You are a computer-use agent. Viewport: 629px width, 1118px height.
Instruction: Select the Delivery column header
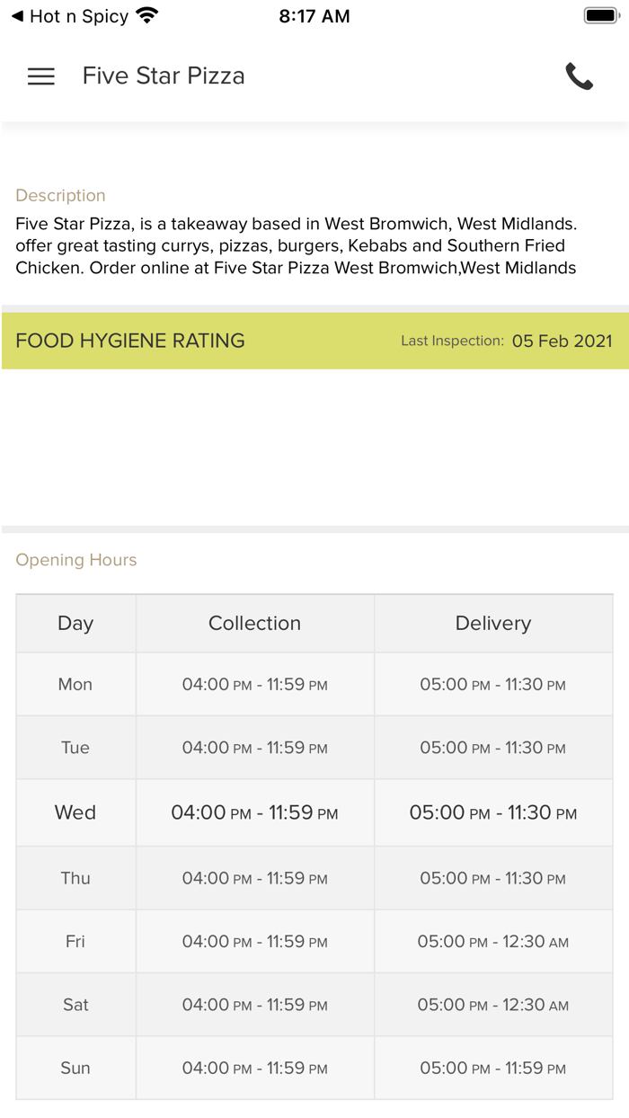click(x=492, y=623)
